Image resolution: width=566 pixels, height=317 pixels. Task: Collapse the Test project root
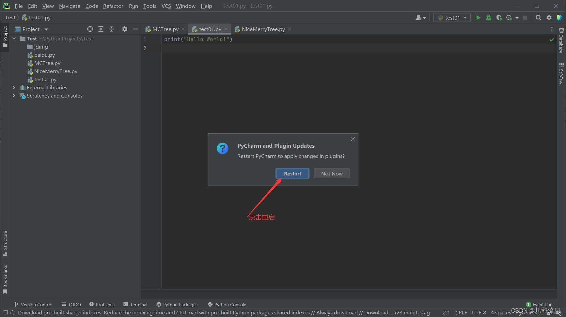[14, 38]
